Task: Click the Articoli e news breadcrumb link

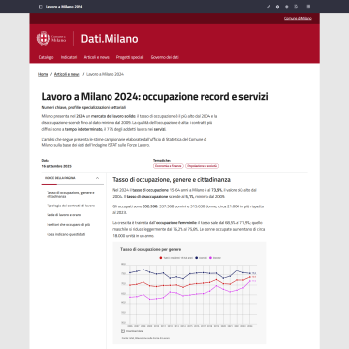Action: pos(67,74)
